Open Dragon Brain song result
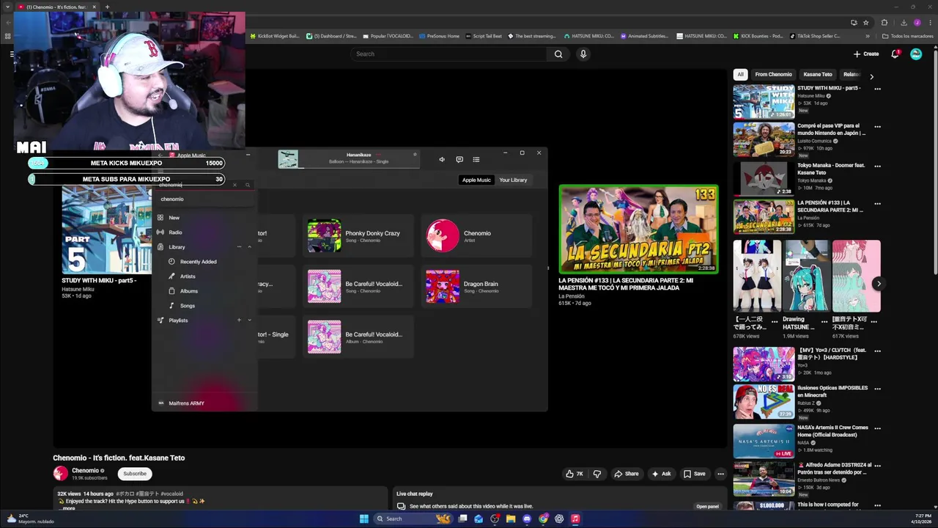 476,286
